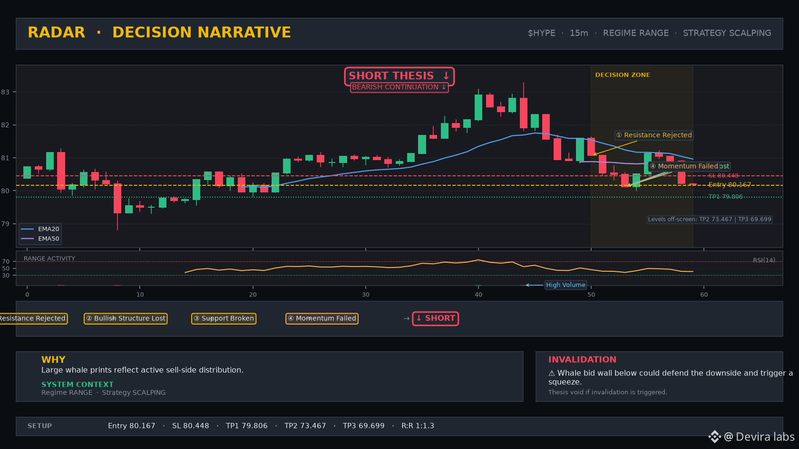
Task: Click the SETUP label in bottom bar
Action: 39,426
